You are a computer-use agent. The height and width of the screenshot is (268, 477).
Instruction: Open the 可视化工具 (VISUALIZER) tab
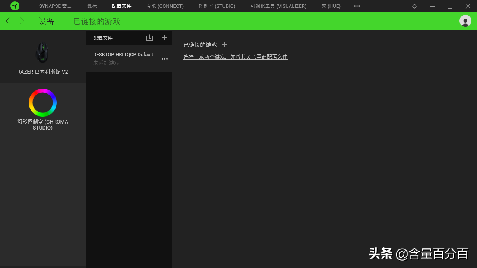tap(278, 6)
